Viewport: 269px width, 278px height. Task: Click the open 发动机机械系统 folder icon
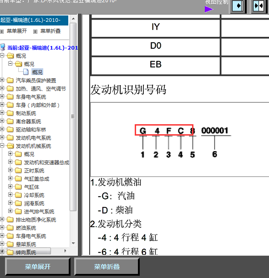click(x=10, y=146)
